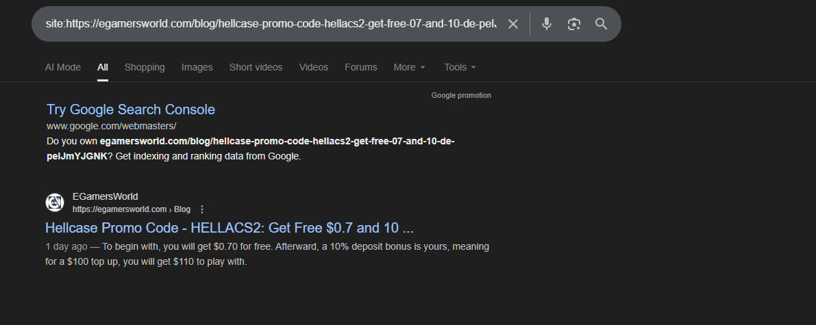Open Hellcase Promo Code result link
This screenshot has height=325, width=816.
tap(230, 227)
